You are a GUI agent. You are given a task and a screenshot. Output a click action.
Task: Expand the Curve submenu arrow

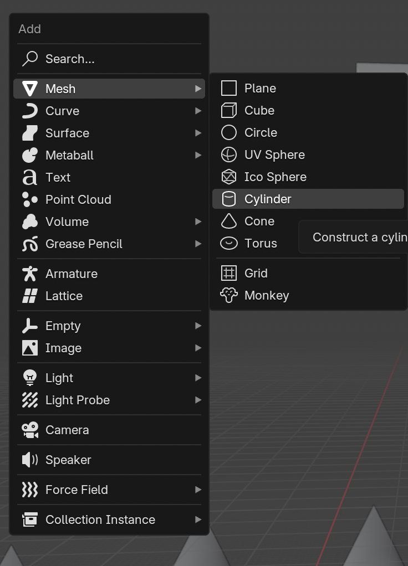click(198, 111)
